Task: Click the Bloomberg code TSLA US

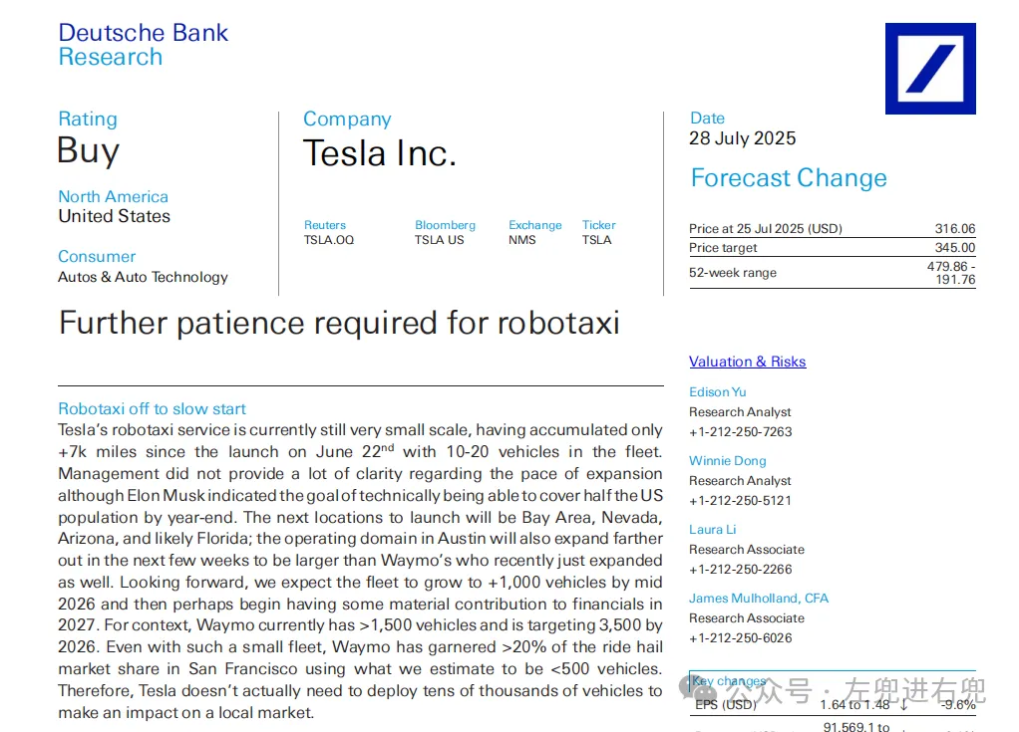Action: [440, 240]
